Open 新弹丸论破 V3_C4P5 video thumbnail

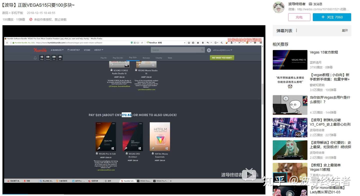tap(290, 128)
